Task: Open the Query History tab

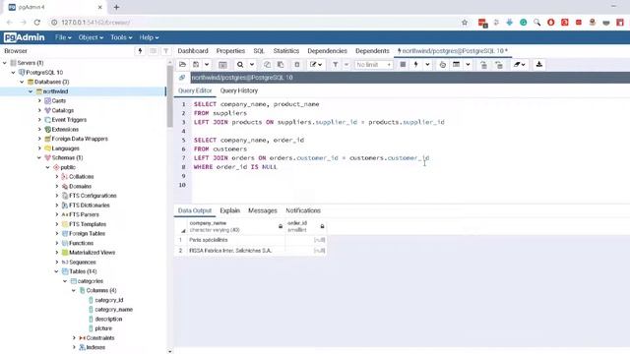Action: pyautogui.click(x=238, y=90)
